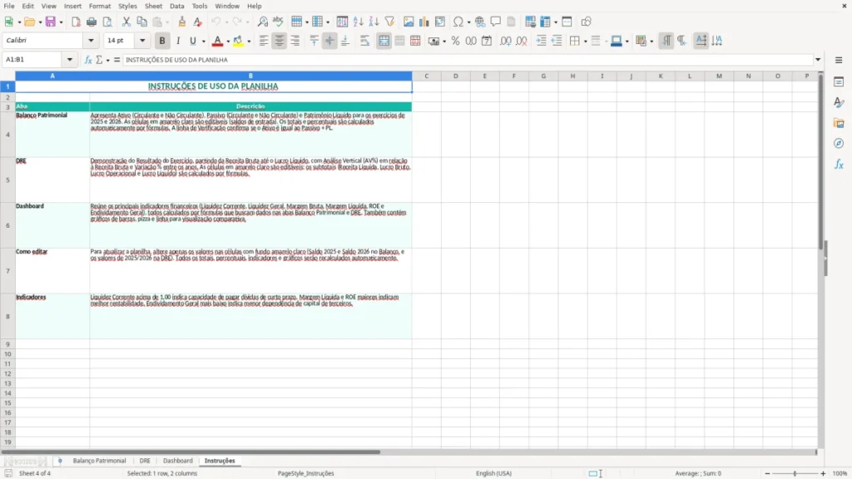
Task: Open sidebar Gallery panel
Action: (839, 123)
